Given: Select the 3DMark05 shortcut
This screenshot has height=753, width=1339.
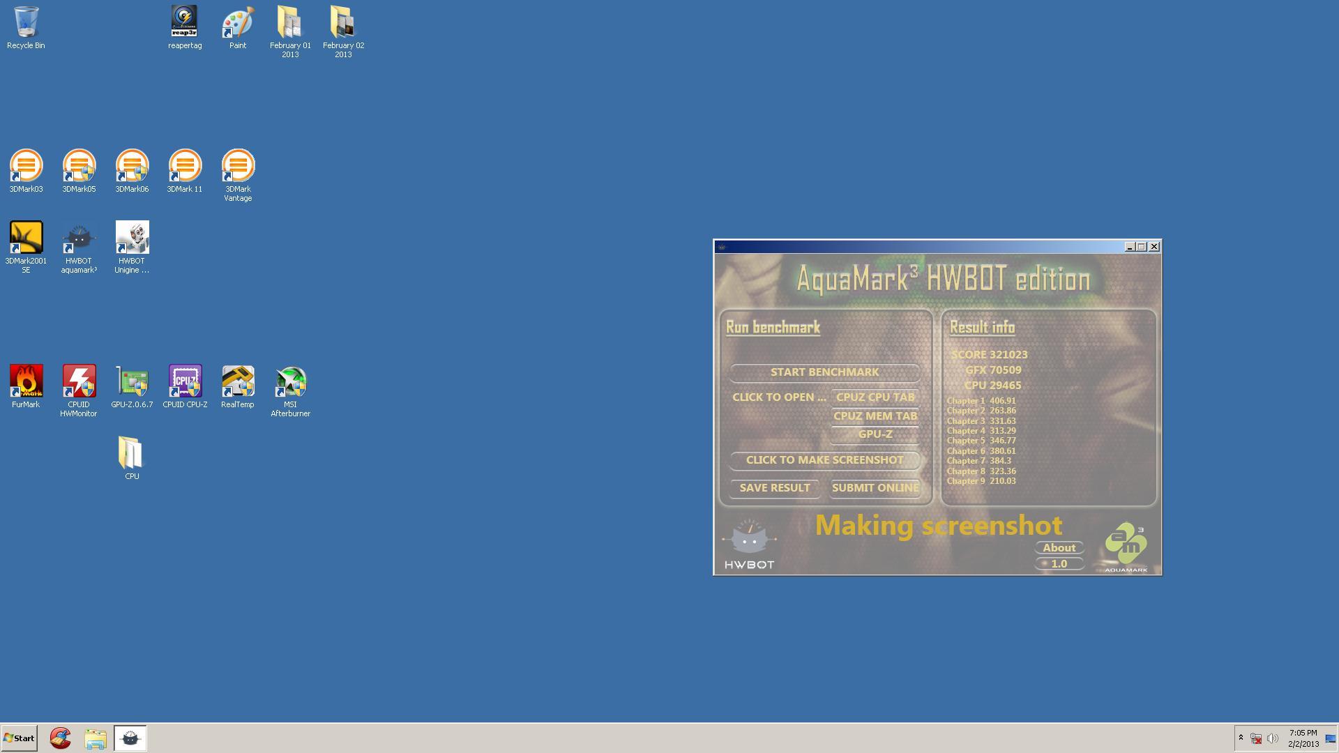Looking at the screenshot, I should tap(79, 171).
